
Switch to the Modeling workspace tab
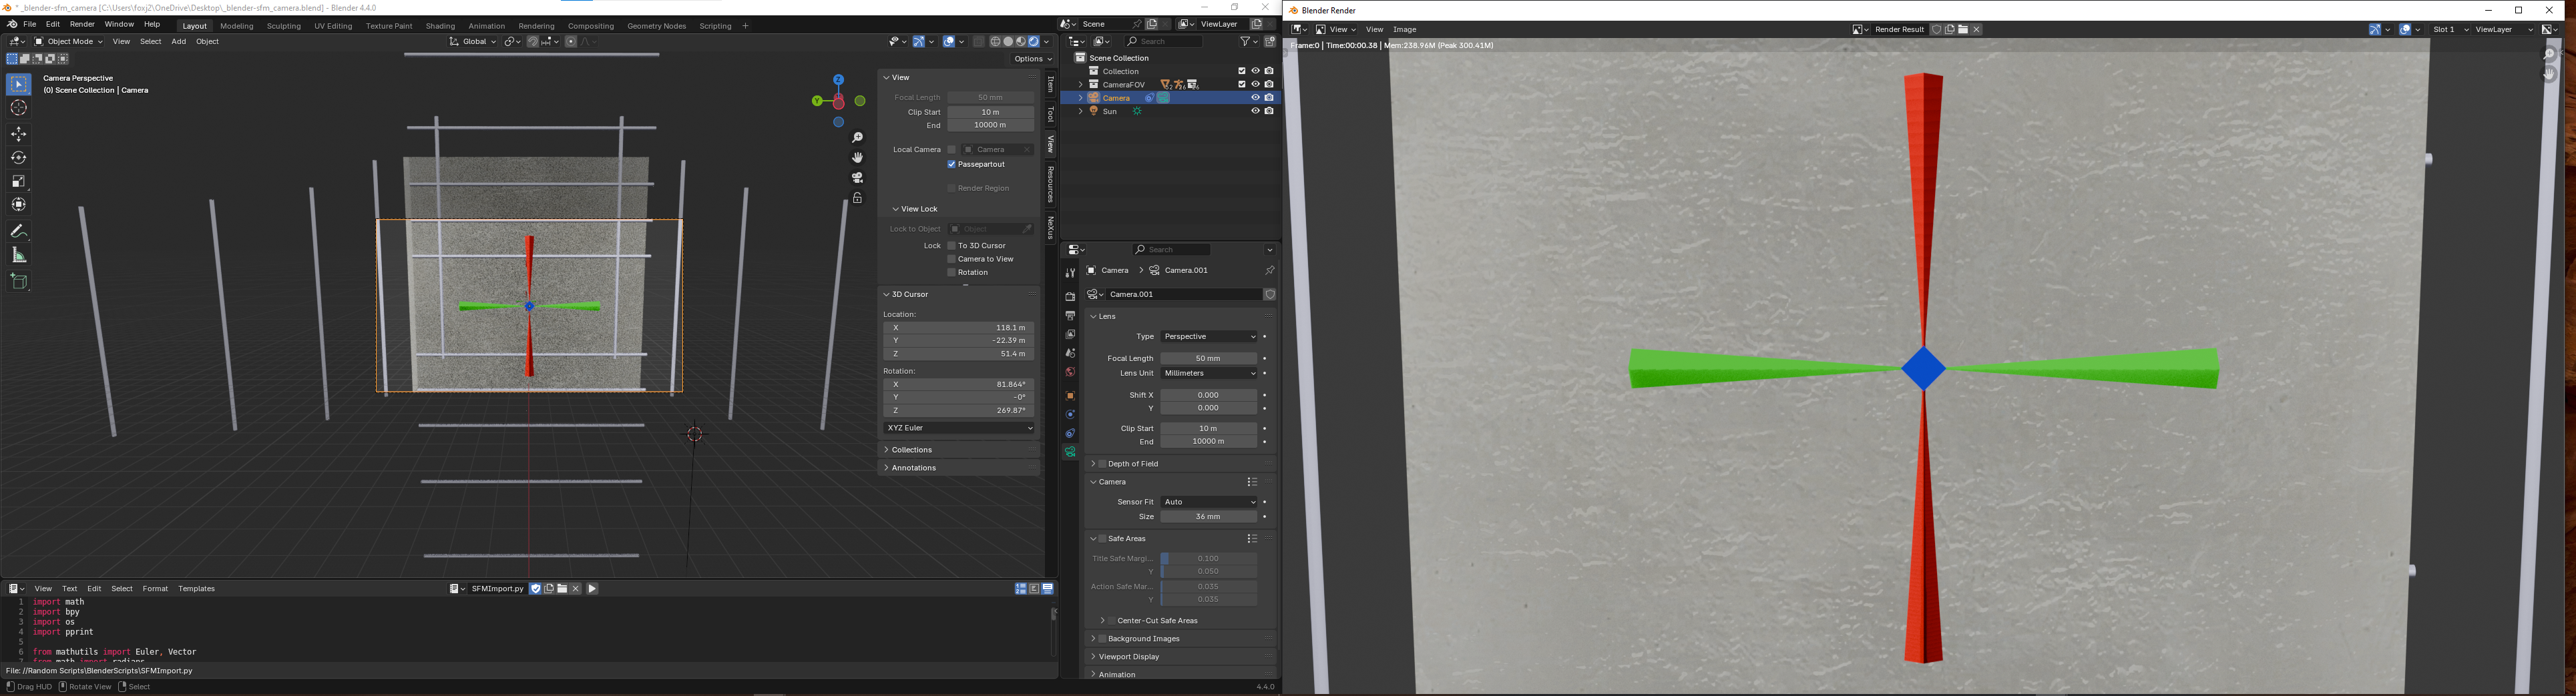(237, 26)
